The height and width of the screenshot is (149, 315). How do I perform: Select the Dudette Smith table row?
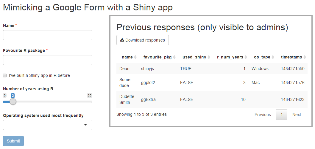tap(212, 99)
